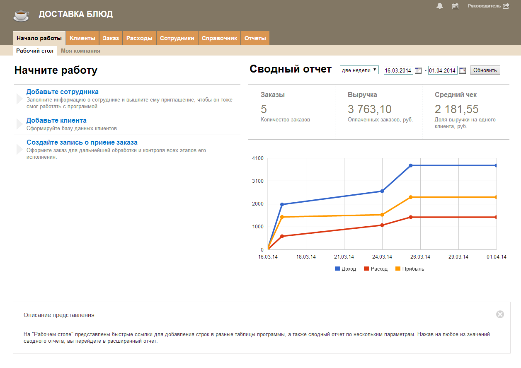Open start date calendar picker icon
The image size is (521, 368).
pyautogui.click(x=418, y=70)
